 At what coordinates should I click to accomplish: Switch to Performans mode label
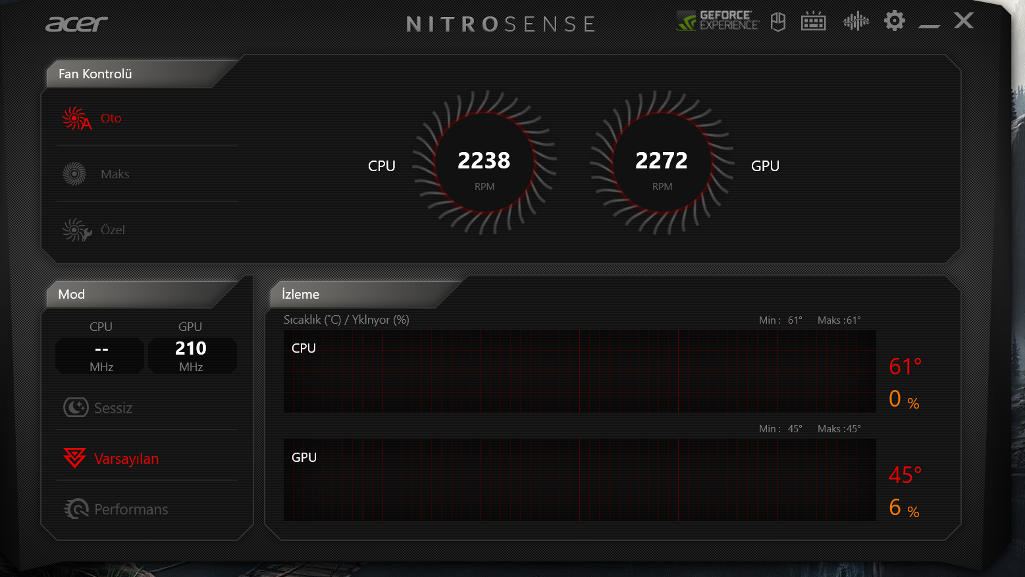click(x=131, y=509)
